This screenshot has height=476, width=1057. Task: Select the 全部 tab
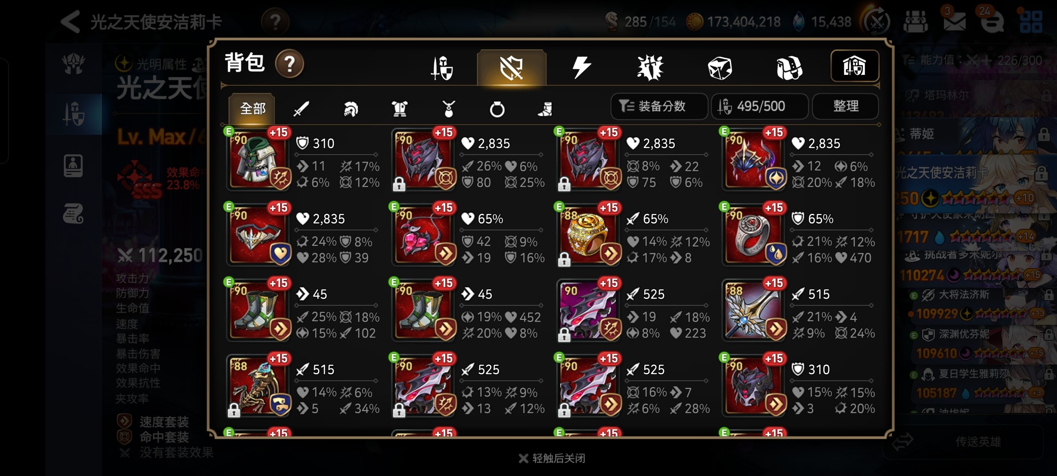(x=252, y=108)
